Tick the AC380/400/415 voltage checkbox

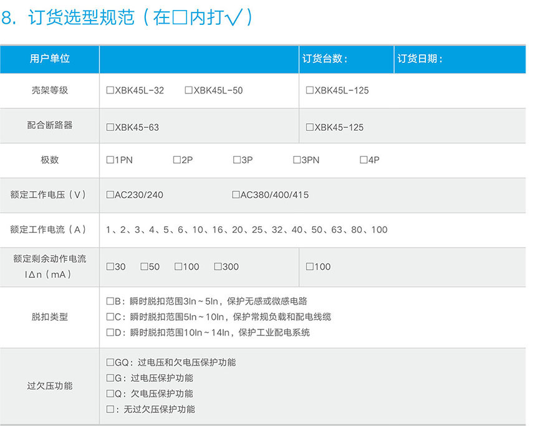236,195
